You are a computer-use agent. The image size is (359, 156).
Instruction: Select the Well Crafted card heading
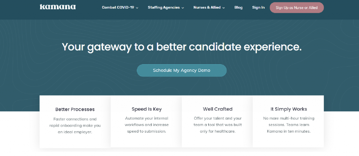click(x=217, y=109)
